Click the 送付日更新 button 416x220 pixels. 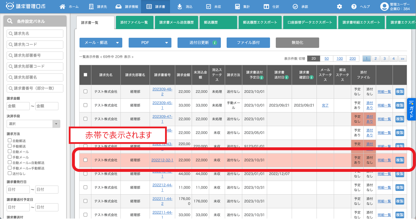click(x=199, y=42)
